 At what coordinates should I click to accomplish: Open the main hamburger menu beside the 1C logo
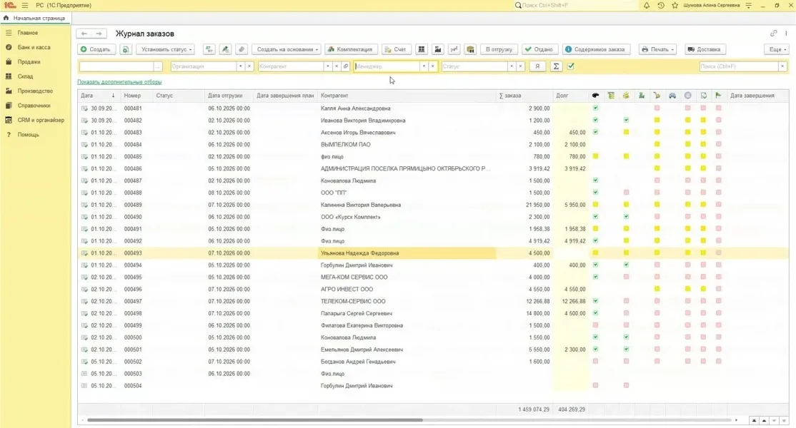click(25, 5)
